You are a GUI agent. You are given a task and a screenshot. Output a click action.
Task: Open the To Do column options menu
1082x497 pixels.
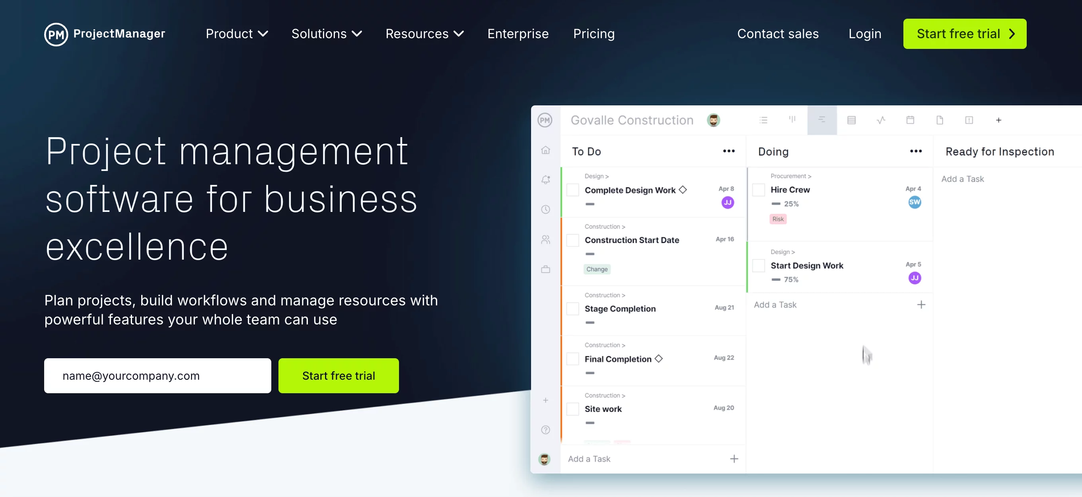pyautogui.click(x=729, y=151)
